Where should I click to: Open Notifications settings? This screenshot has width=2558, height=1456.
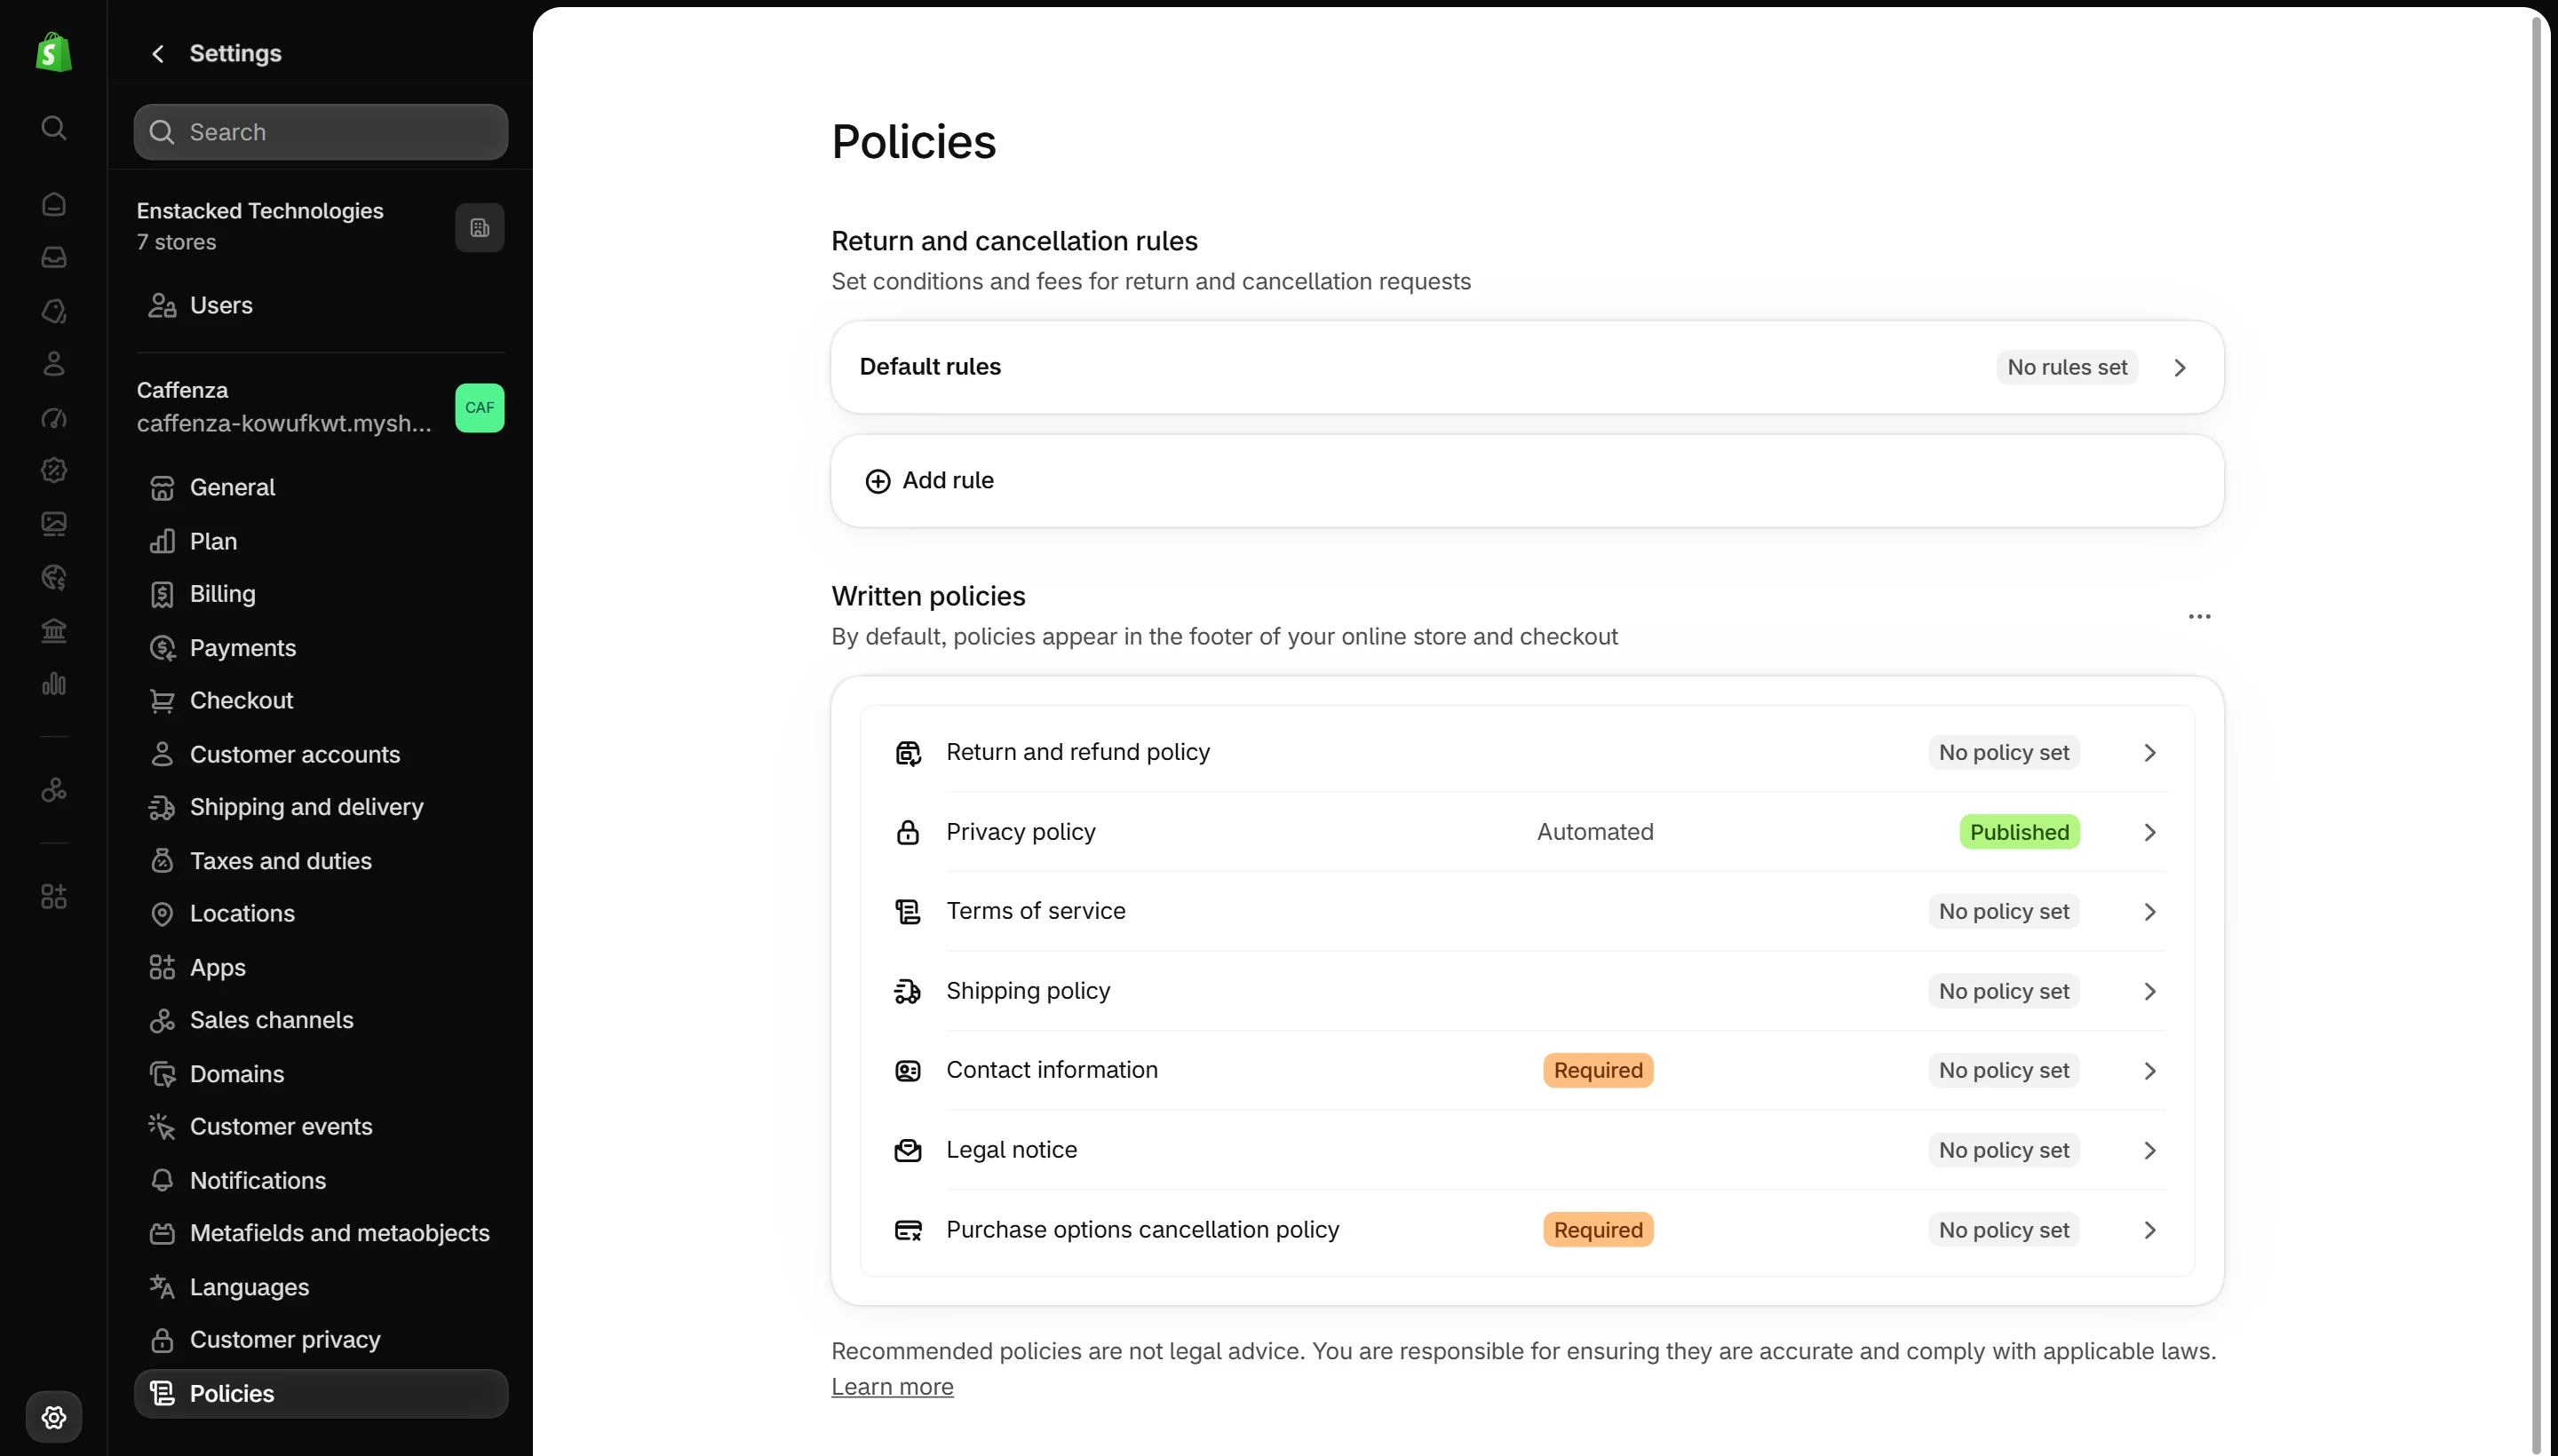tap(320, 1180)
